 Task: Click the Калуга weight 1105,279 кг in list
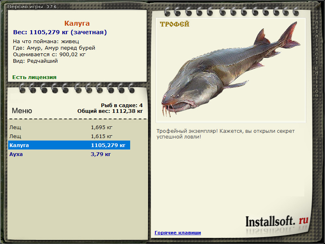(x=108, y=145)
